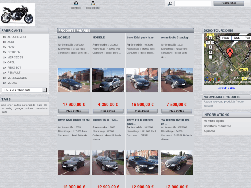
Task: Click the occasions tag
Action: (41, 108)
